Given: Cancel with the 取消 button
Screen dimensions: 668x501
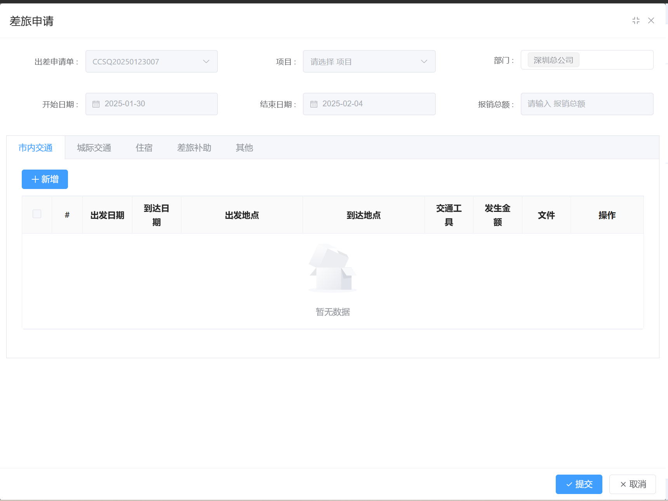Looking at the screenshot, I should [632, 484].
